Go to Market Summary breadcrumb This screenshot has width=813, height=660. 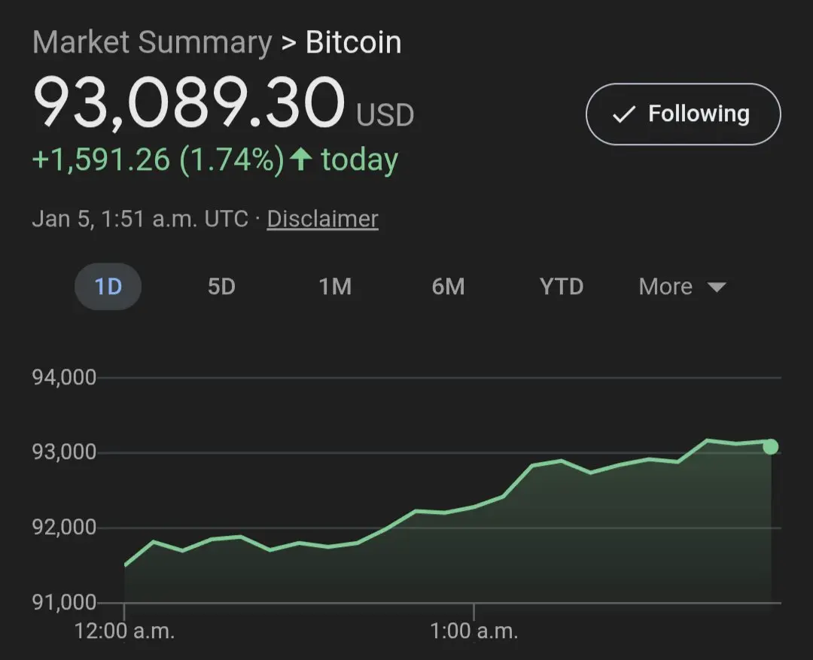(151, 43)
